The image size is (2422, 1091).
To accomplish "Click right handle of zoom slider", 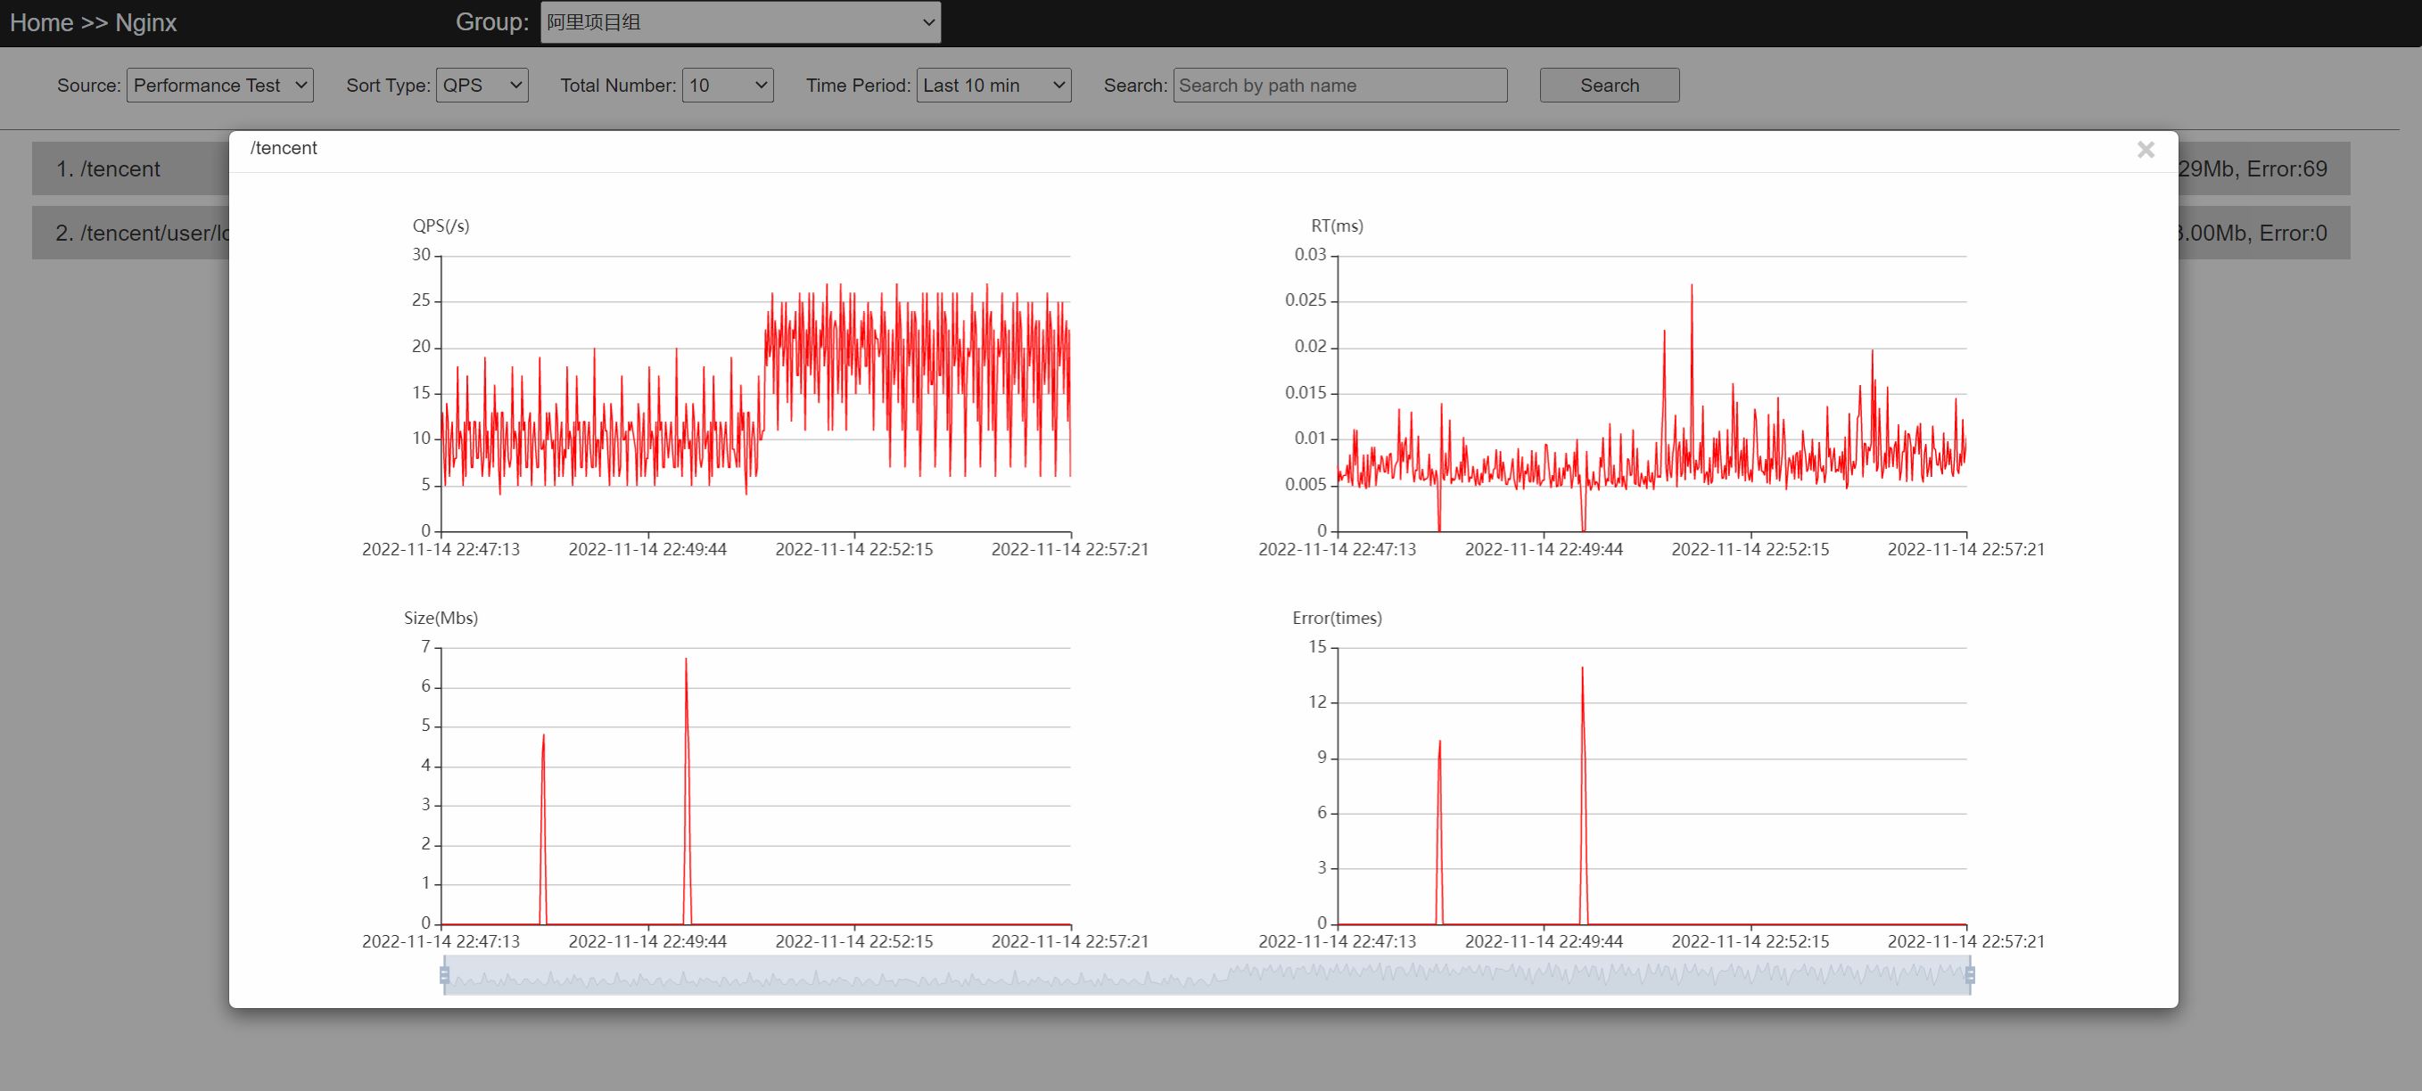I will (x=1970, y=974).
